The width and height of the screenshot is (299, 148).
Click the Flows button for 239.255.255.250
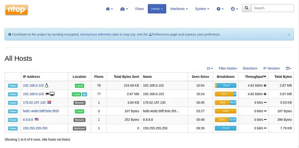13,129
